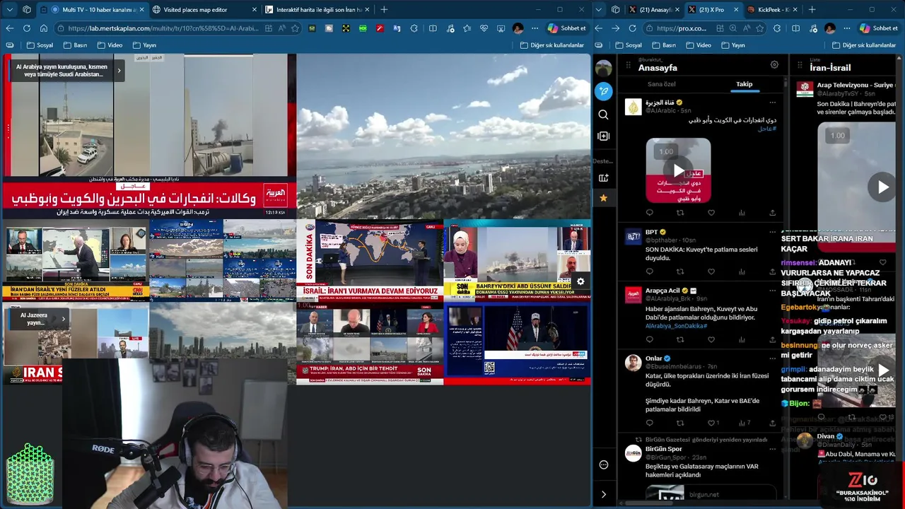Open Multi TV settings gear on Habertürk tile

[580, 281]
